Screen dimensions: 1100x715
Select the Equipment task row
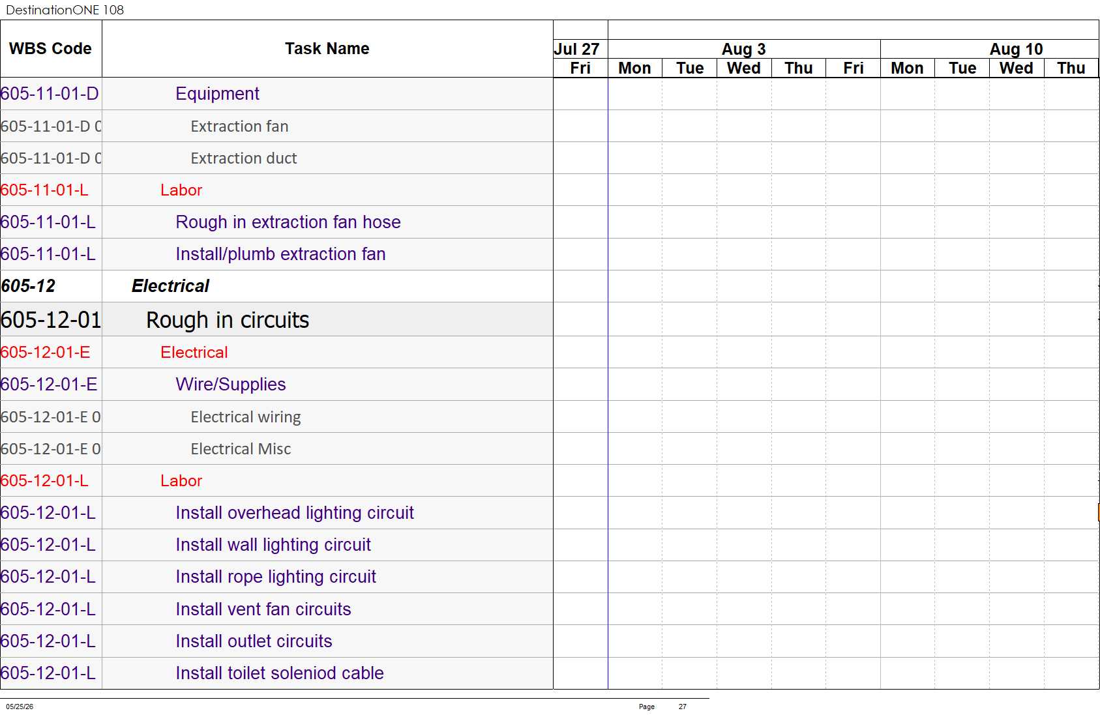(217, 94)
